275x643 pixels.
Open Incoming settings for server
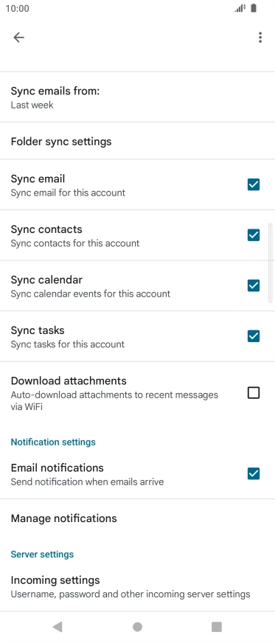click(x=137, y=586)
